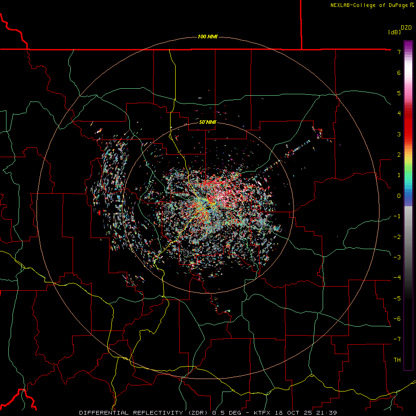Click the radar site center of the map
This screenshot has height=416, width=416.
coord(208,208)
